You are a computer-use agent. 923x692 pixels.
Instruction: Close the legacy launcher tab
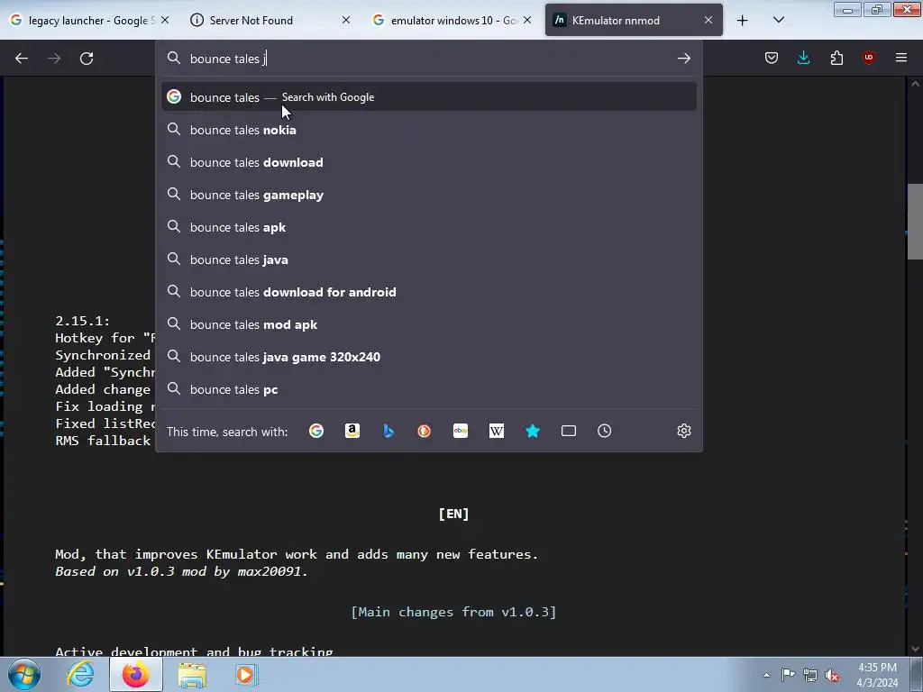pyautogui.click(x=165, y=20)
